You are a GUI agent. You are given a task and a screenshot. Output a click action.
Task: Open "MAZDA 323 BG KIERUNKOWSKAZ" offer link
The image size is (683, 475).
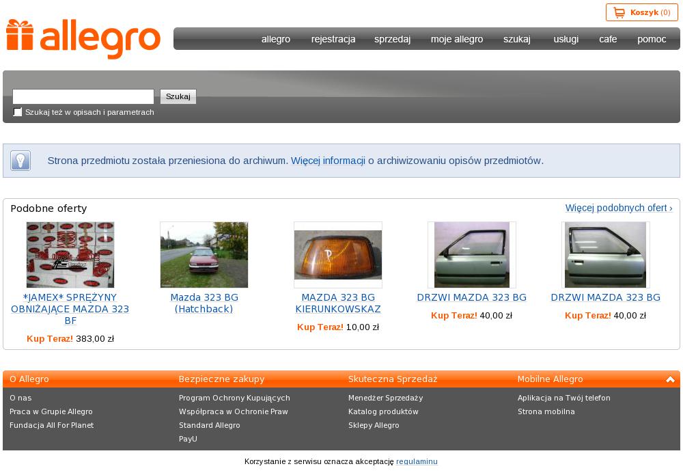338,303
